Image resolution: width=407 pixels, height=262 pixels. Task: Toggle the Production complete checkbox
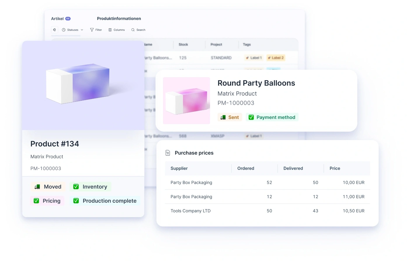pyautogui.click(x=76, y=201)
